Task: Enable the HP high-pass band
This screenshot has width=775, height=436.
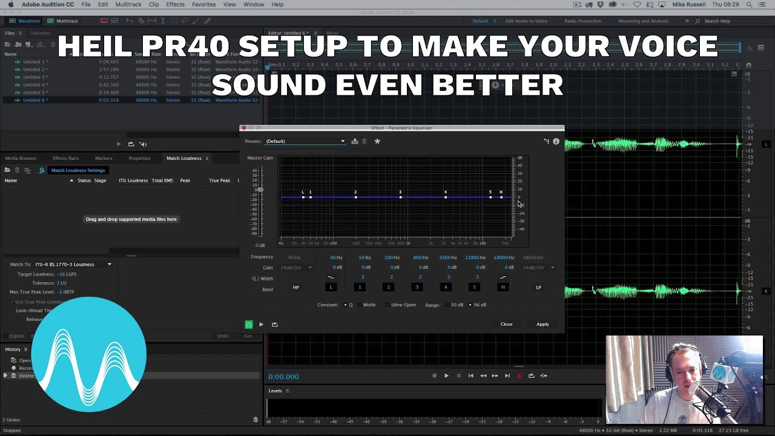Action: pos(296,288)
